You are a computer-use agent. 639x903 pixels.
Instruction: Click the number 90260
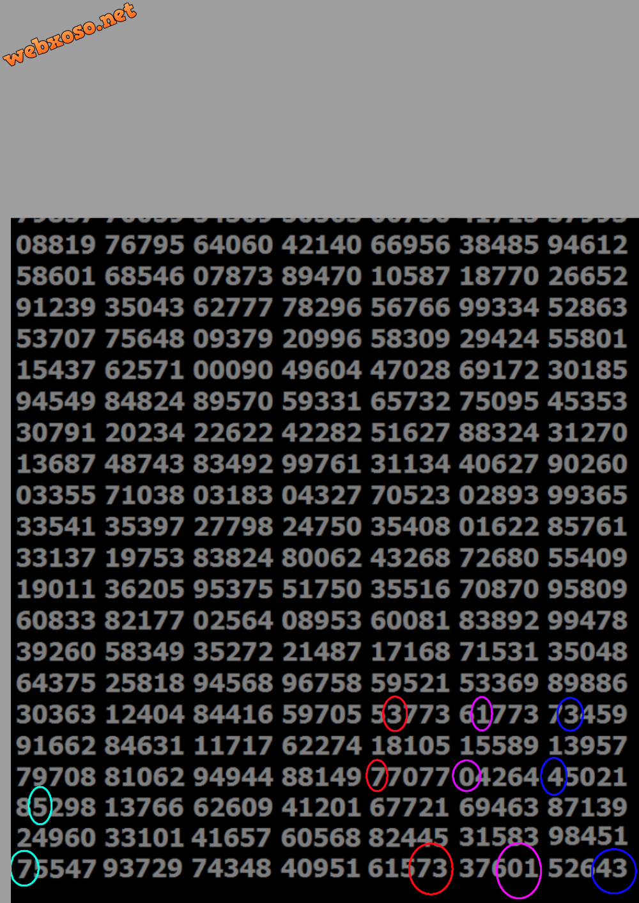587,464
